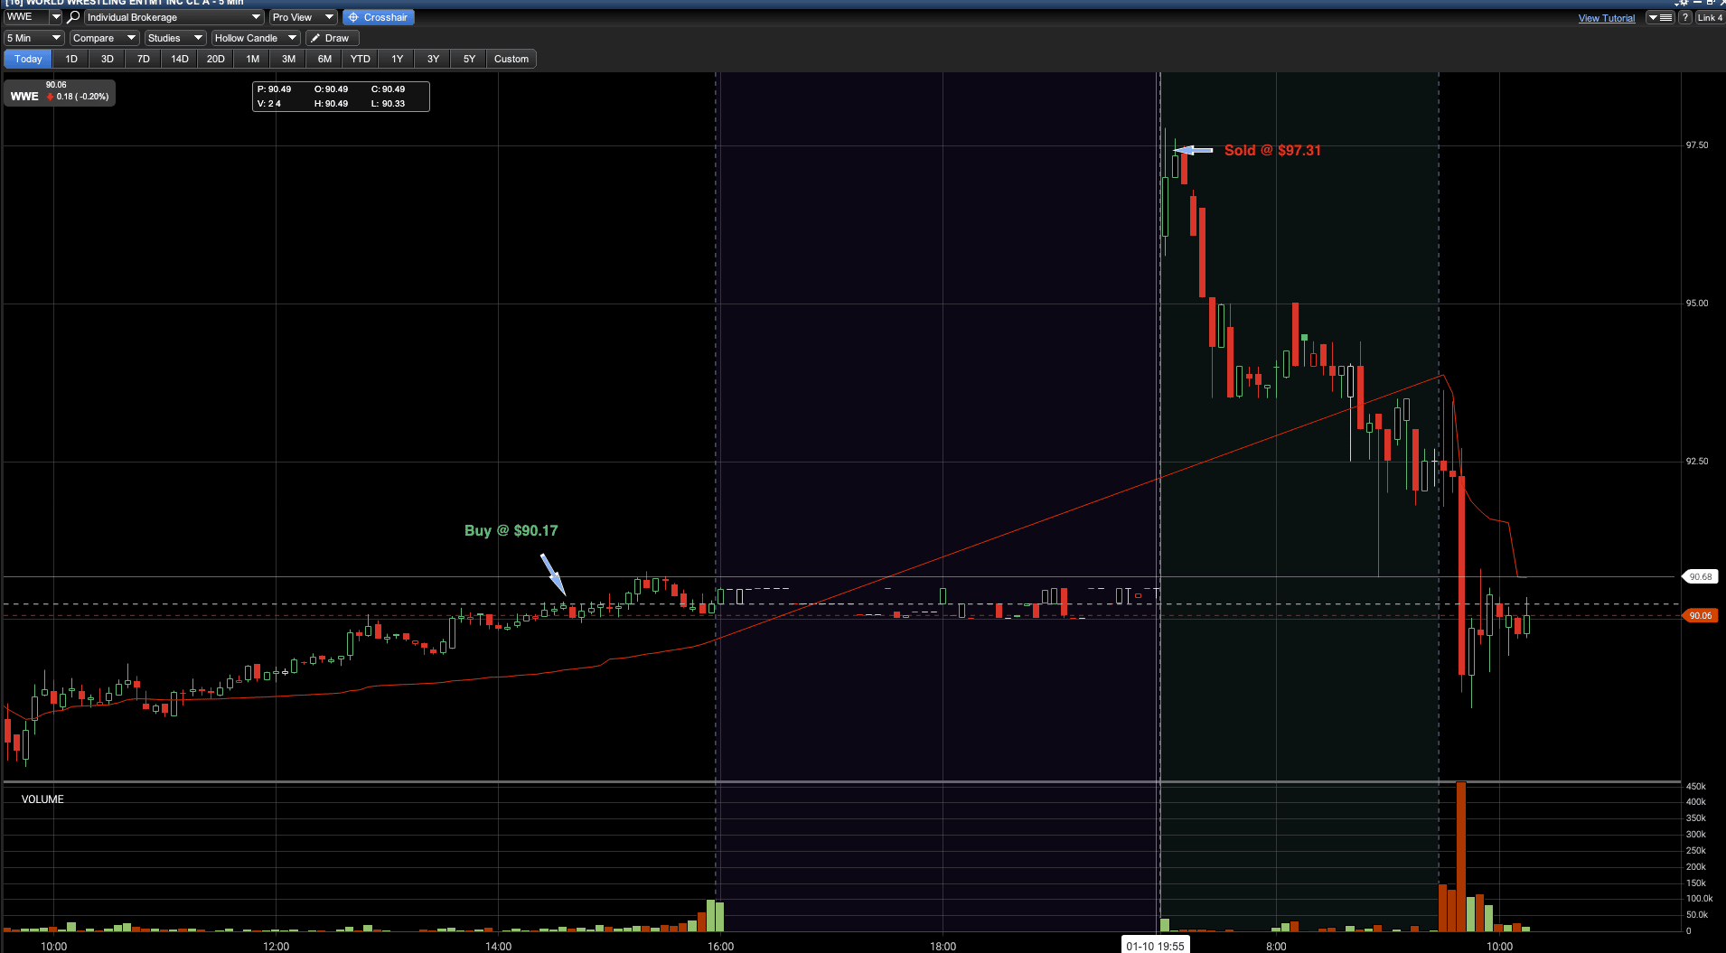Select the YTD time range tab
The width and height of the screenshot is (1726, 953).
coord(361,59)
